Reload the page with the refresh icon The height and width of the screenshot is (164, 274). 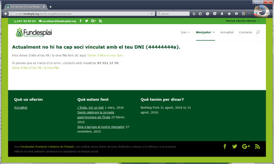(152, 14)
